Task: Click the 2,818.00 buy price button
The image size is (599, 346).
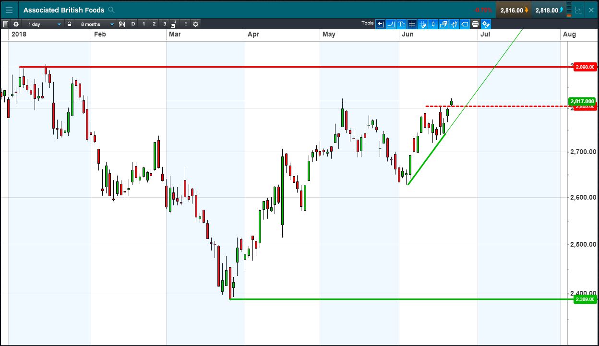Action: pyautogui.click(x=548, y=10)
